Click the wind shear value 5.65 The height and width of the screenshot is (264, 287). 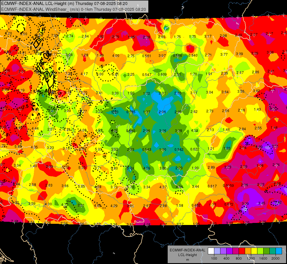pos(81,186)
